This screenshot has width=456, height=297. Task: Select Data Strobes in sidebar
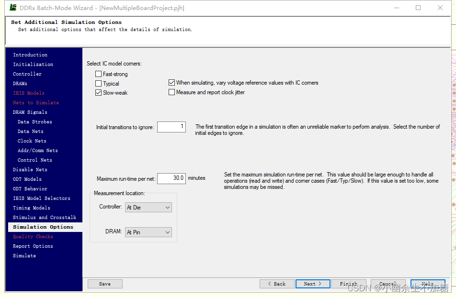click(35, 122)
